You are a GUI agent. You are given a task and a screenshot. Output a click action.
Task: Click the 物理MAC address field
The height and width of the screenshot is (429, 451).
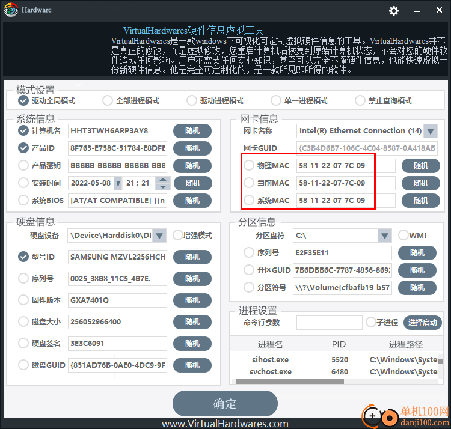346,166
